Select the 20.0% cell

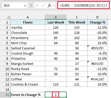pyautogui.click(x=97, y=38)
